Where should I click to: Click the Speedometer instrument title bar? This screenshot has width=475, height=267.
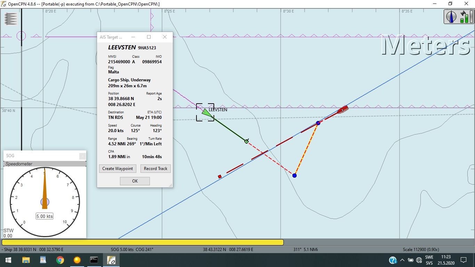tap(45, 164)
